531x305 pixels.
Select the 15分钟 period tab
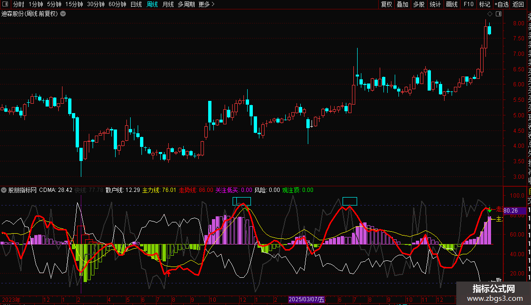pyautogui.click(x=74, y=4)
